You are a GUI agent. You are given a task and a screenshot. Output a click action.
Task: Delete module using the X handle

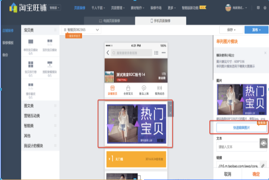(x=170, y=113)
